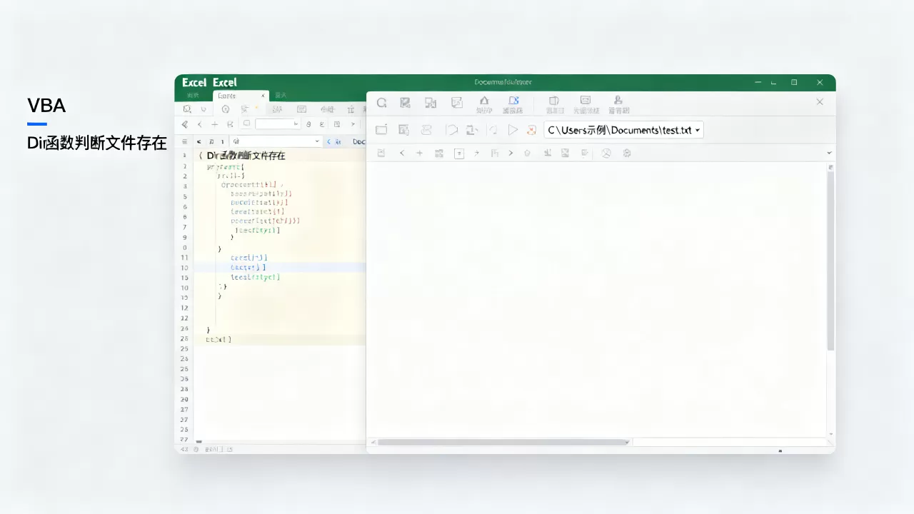Image resolution: width=914 pixels, height=514 pixels.
Task: Click the 'Excel Excel' title in the green bar
Action: tap(209, 82)
